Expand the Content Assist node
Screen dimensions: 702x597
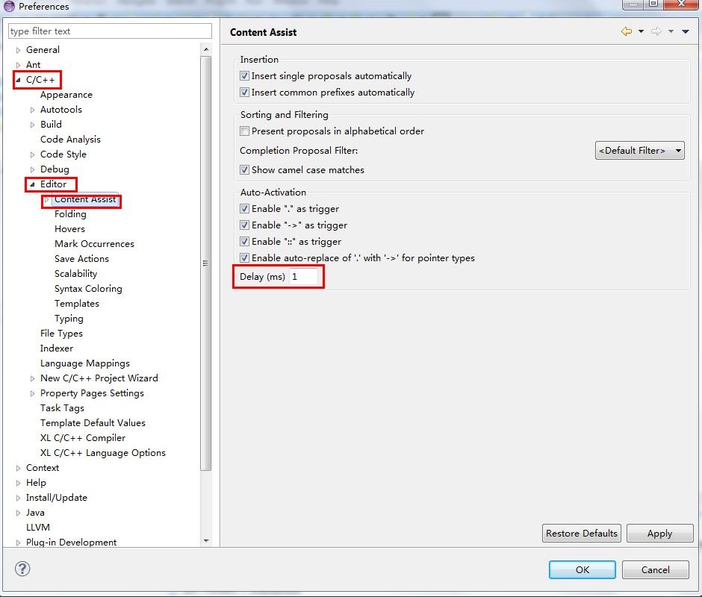coord(46,199)
